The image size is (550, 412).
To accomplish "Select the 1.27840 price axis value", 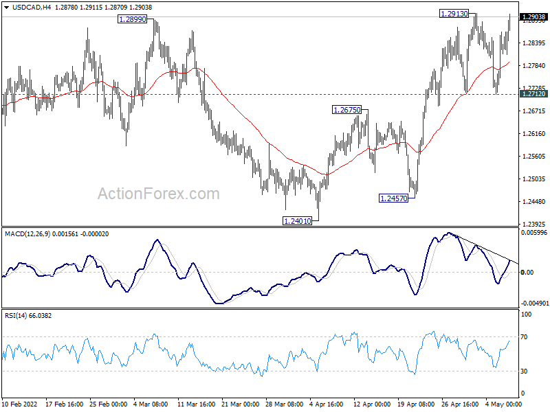I will coord(534,66).
